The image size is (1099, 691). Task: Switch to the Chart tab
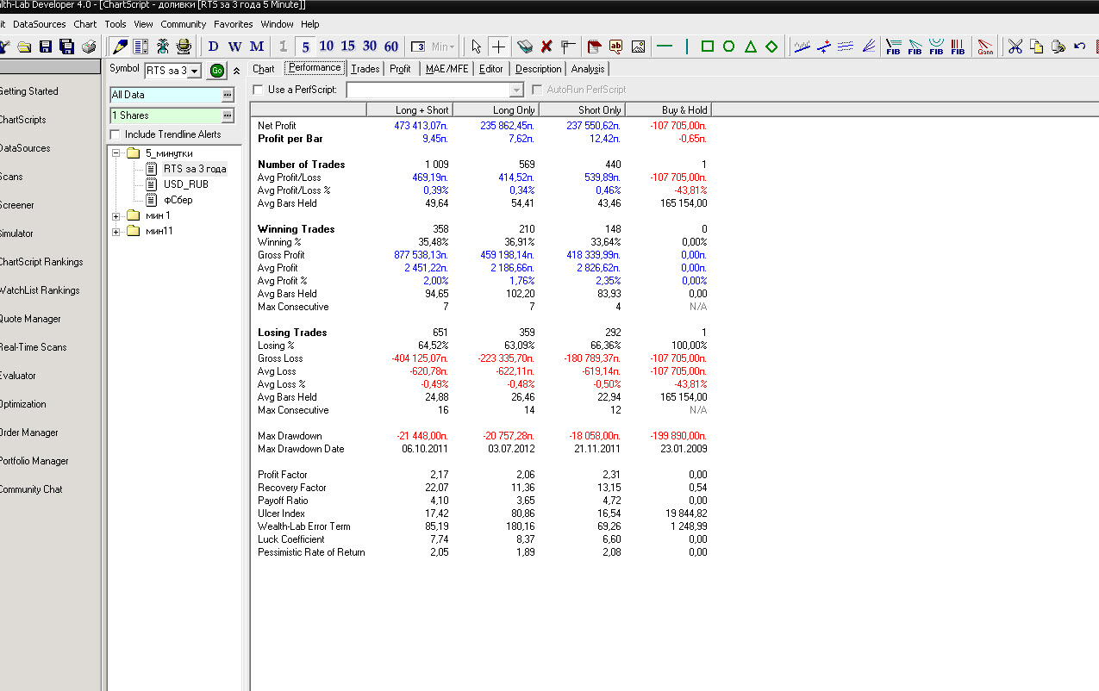tap(264, 69)
